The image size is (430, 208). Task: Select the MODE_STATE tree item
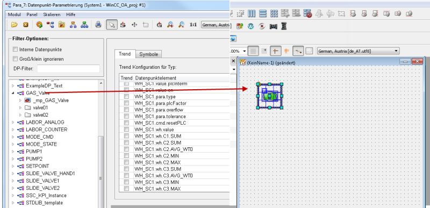pos(41,144)
